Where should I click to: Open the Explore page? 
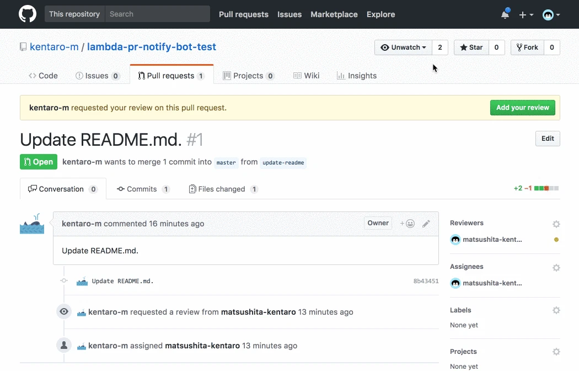[x=380, y=14]
